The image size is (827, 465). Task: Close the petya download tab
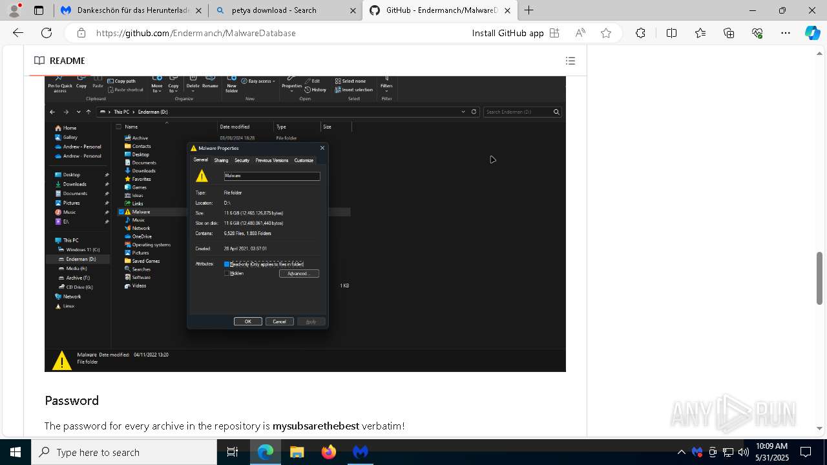coord(353,10)
